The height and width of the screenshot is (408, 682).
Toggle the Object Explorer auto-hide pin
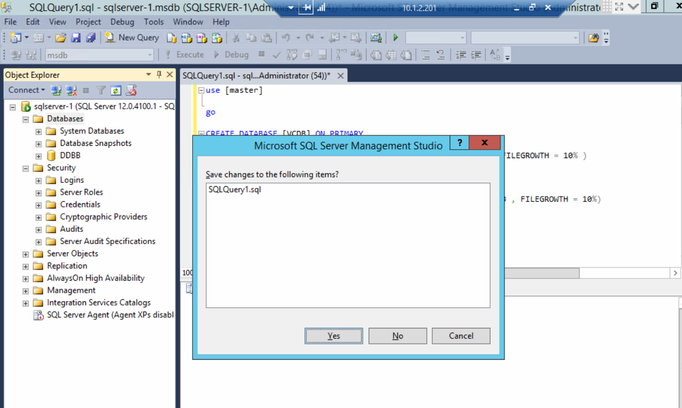159,75
